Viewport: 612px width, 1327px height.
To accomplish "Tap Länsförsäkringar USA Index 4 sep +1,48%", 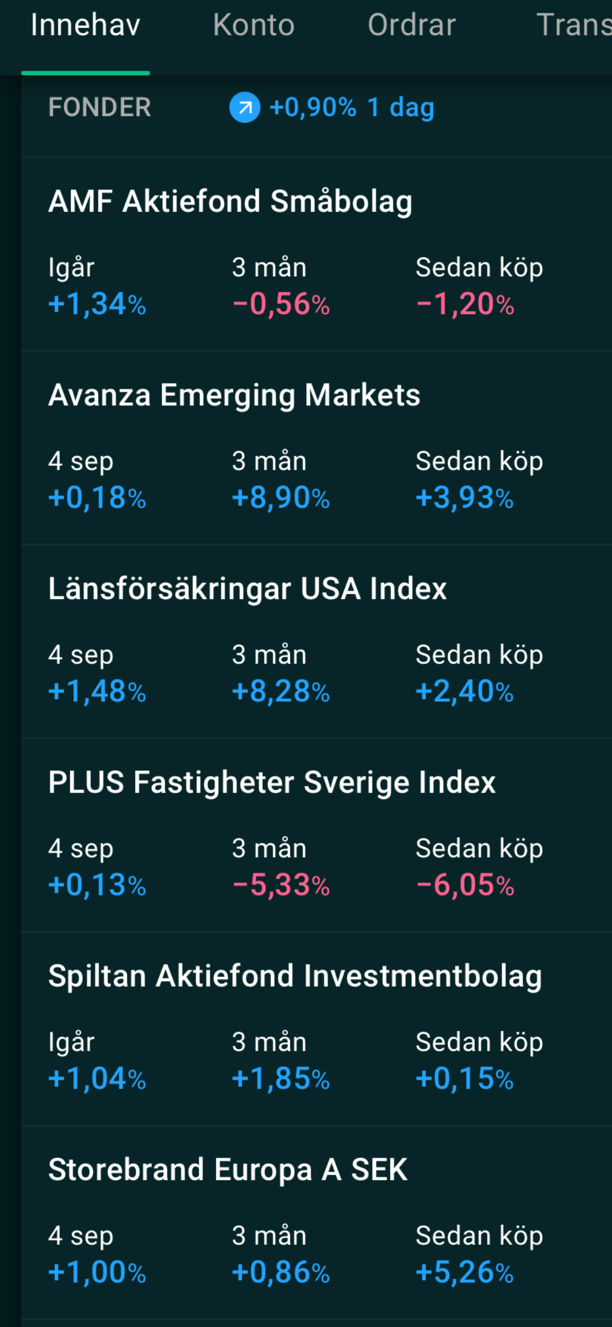I will (x=97, y=691).
